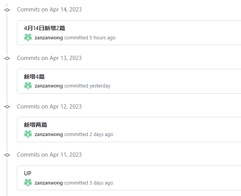Click the avatar beside the 5 hours ago commit
This screenshot has width=241, height=196.
tap(28, 37)
